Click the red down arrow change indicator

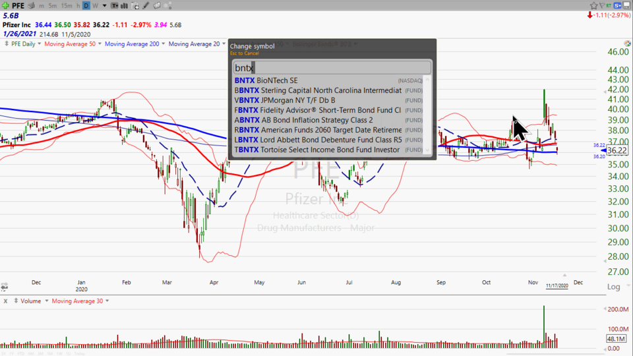click(589, 15)
